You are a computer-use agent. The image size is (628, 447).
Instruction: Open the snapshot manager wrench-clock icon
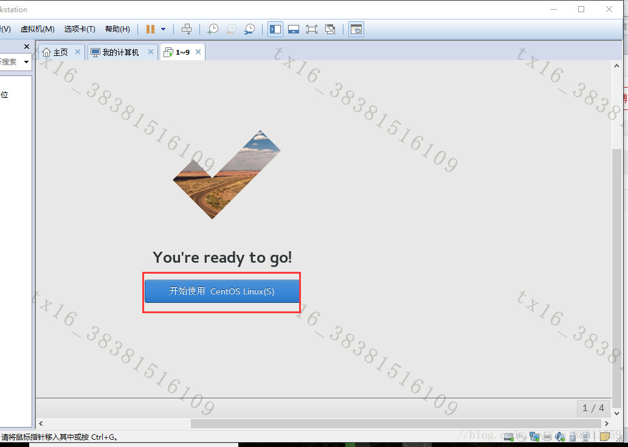coord(249,29)
